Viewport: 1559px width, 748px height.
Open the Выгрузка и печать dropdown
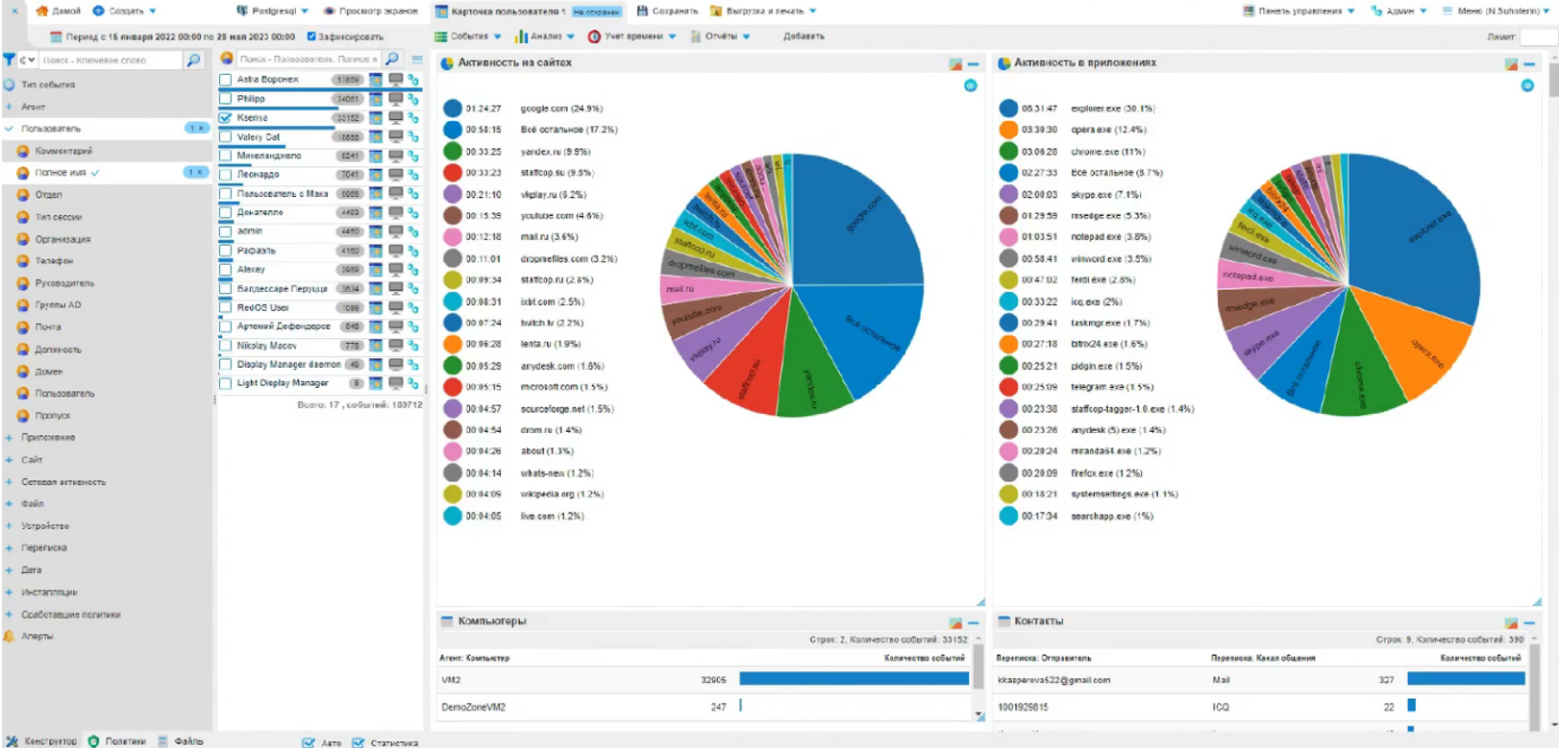click(764, 11)
